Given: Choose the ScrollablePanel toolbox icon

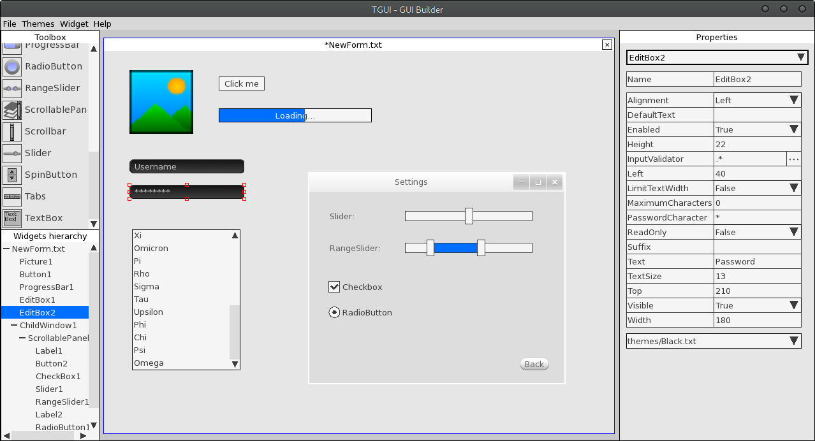Looking at the screenshot, I should click(x=12, y=110).
